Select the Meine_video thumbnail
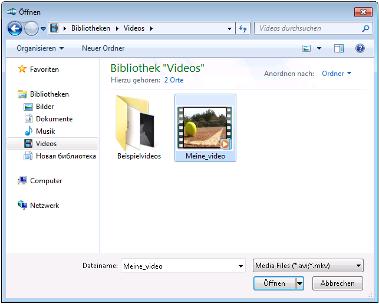 (x=205, y=127)
